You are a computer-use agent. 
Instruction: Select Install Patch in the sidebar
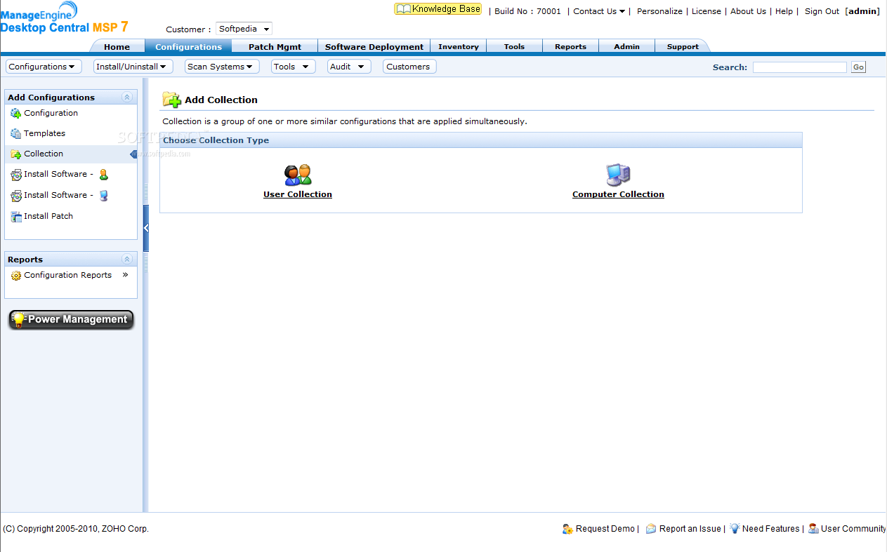click(48, 216)
